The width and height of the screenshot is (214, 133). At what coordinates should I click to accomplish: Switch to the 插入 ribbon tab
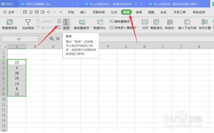click(x=83, y=12)
